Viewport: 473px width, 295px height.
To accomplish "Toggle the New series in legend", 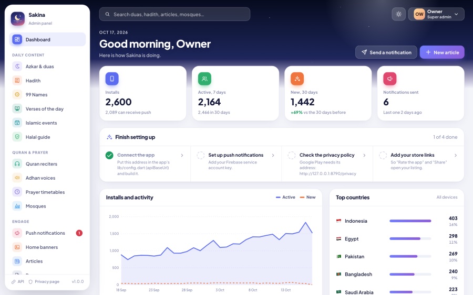I will 307,197.
